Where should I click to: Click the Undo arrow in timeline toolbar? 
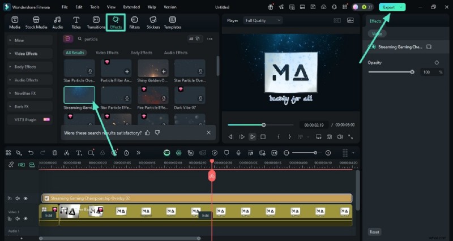tap(31, 153)
